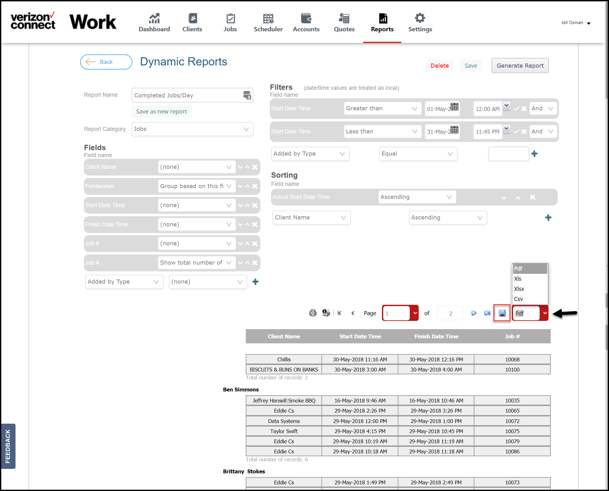Jump to the last report page
Image resolution: width=609 pixels, height=491 pixels.
click(487, 313)
